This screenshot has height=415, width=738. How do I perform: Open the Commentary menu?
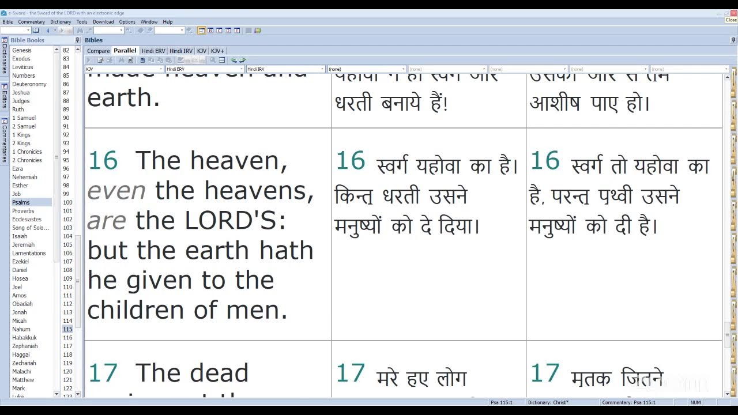(x=31, y=22)
